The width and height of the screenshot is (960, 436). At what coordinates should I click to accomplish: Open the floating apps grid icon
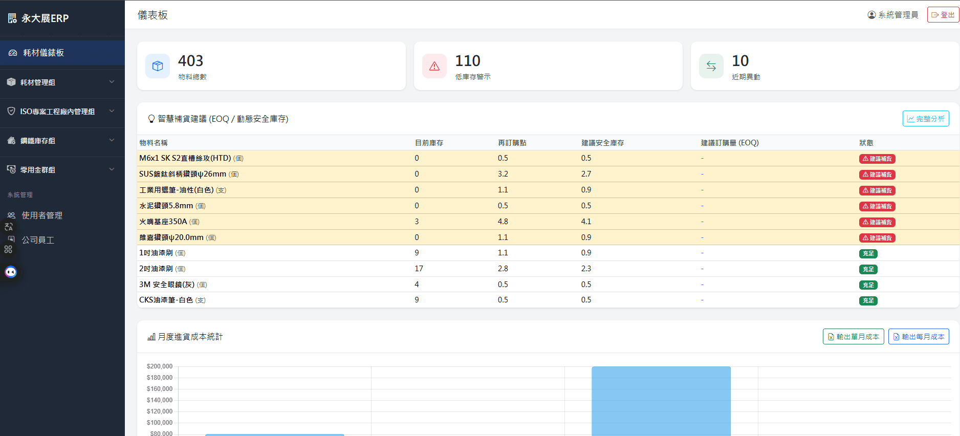click(8, 249)
